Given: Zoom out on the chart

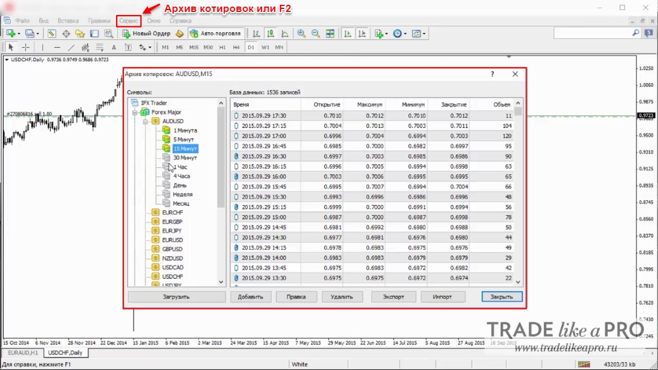Looking at the screenshot, I should (x=316, y=33).
